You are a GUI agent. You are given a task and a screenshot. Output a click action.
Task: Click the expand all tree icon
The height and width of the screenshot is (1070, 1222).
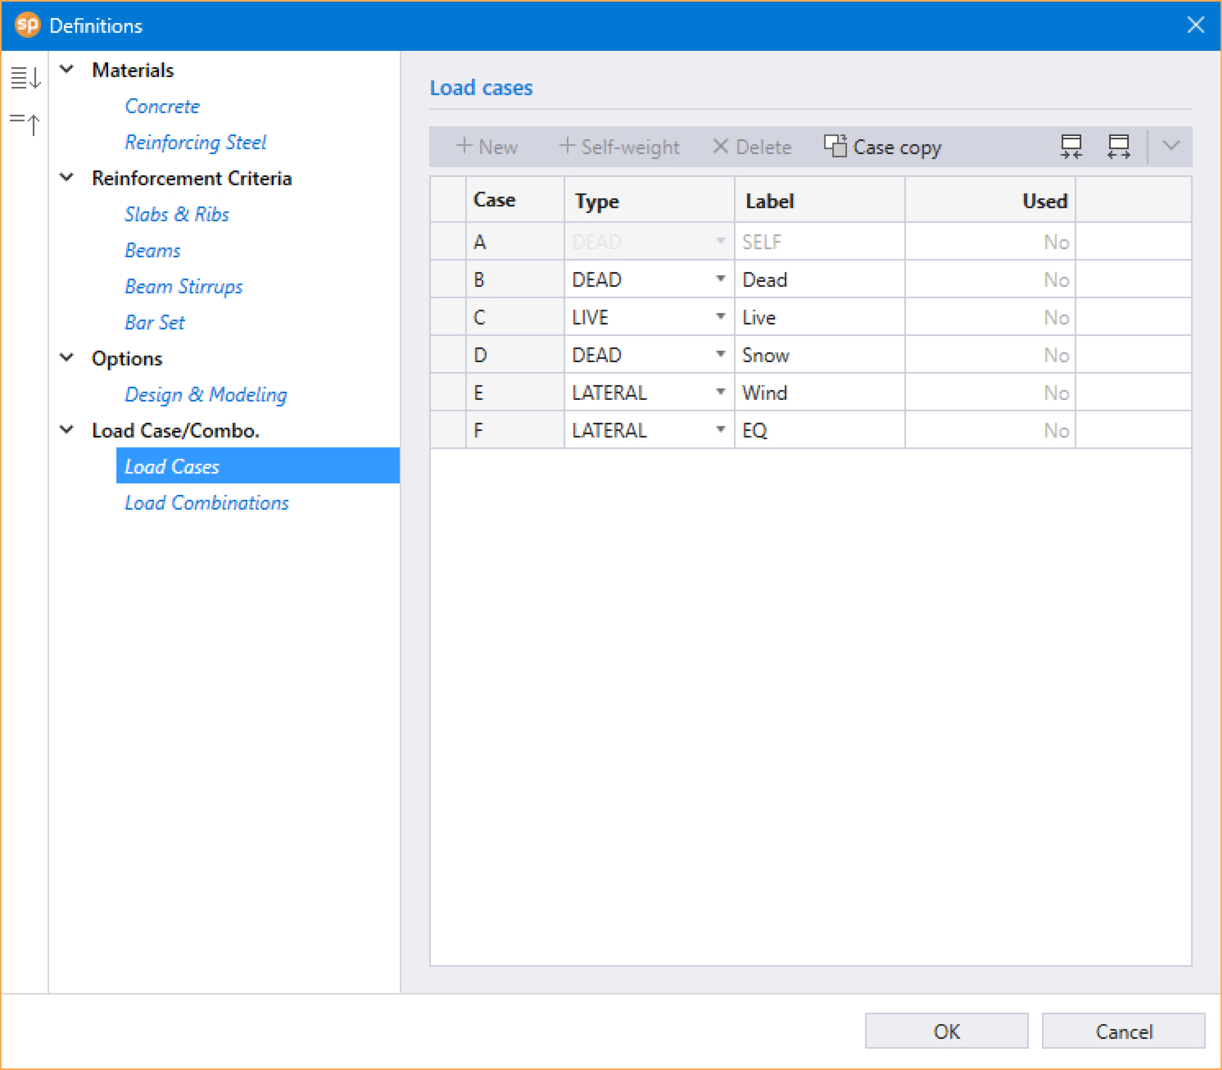point(26,77)
